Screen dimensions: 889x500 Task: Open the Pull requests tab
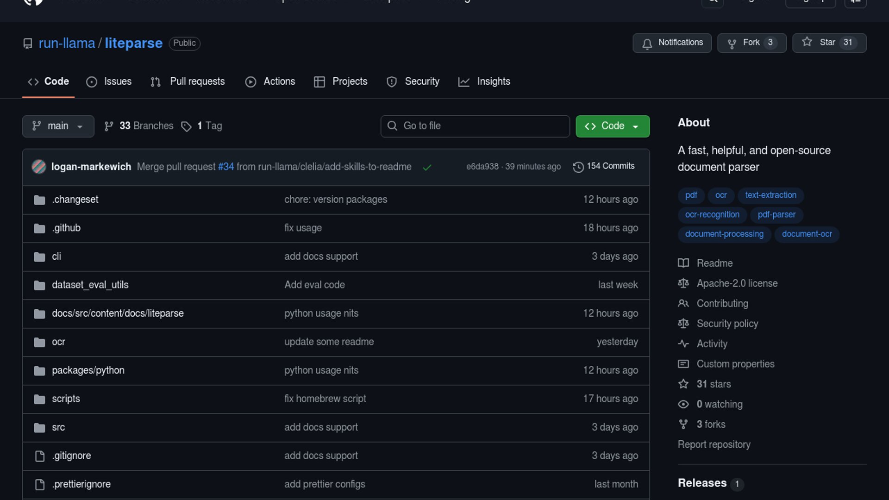coord(188,81)
